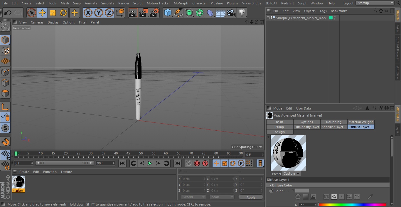Open the Assign tab
Viewport: 401px width, 207px height.
click(x=280, y=132)
